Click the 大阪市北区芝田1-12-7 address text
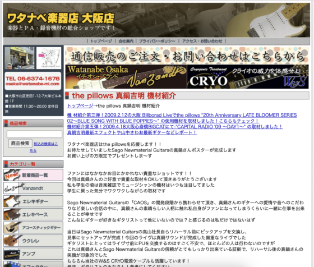The image size is (314, 267). (x=33, y=98)
